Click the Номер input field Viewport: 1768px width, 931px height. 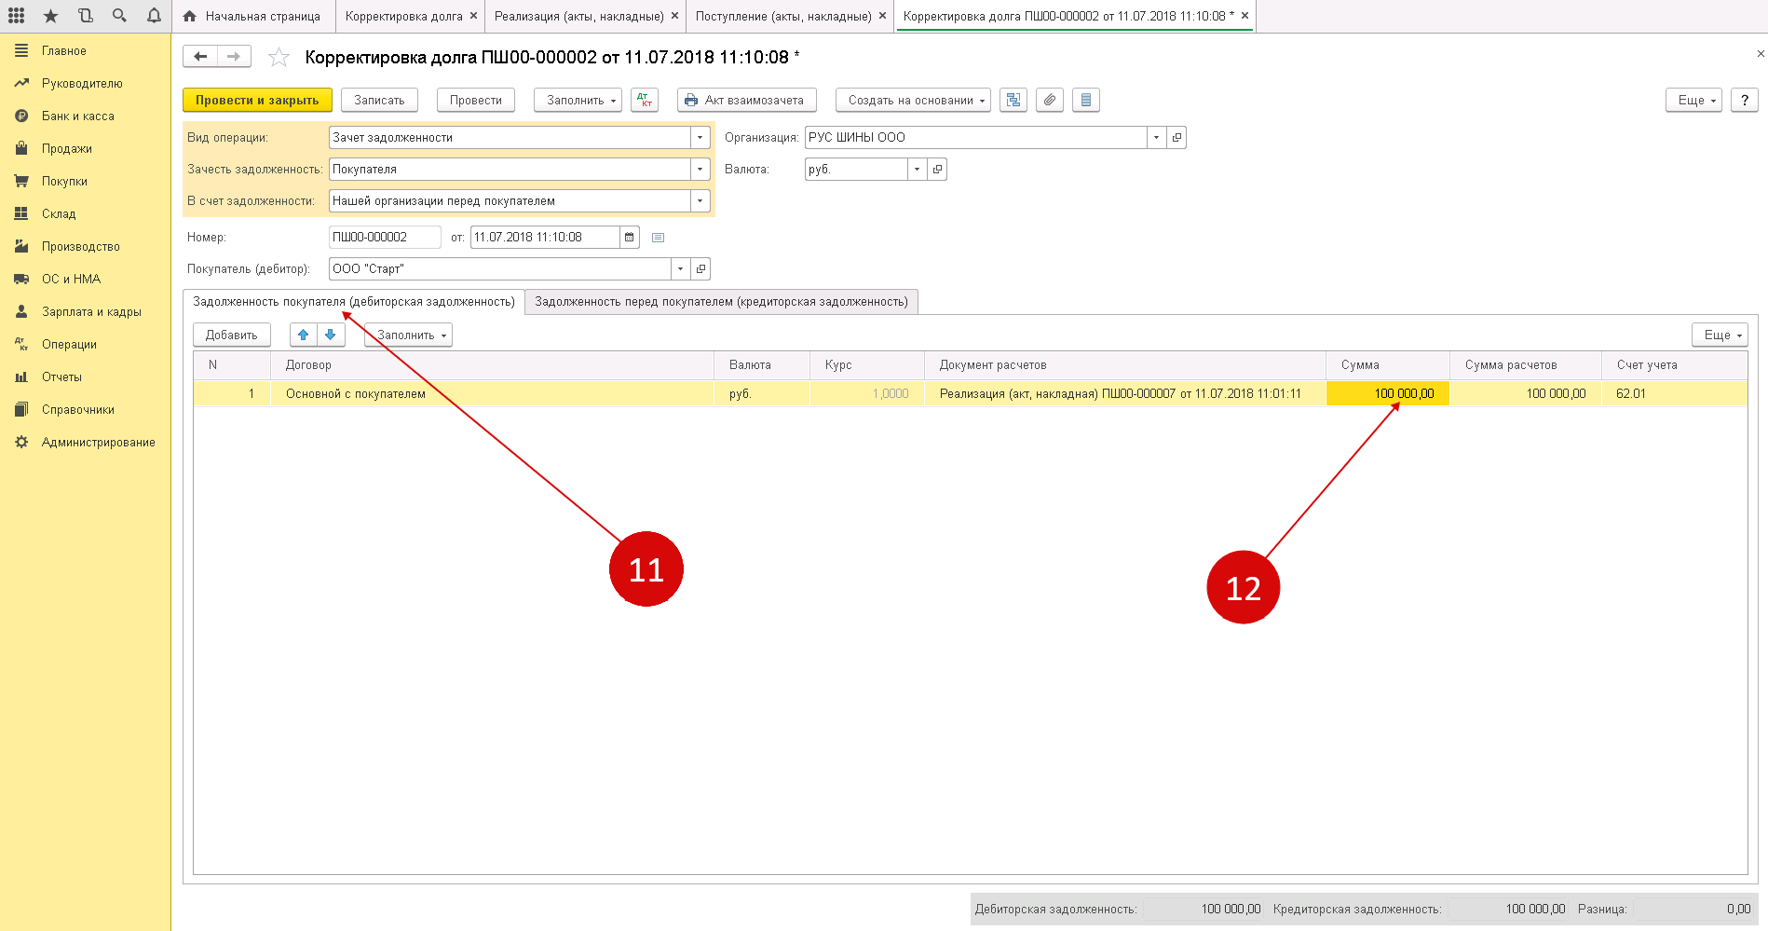tap(385, 238)
